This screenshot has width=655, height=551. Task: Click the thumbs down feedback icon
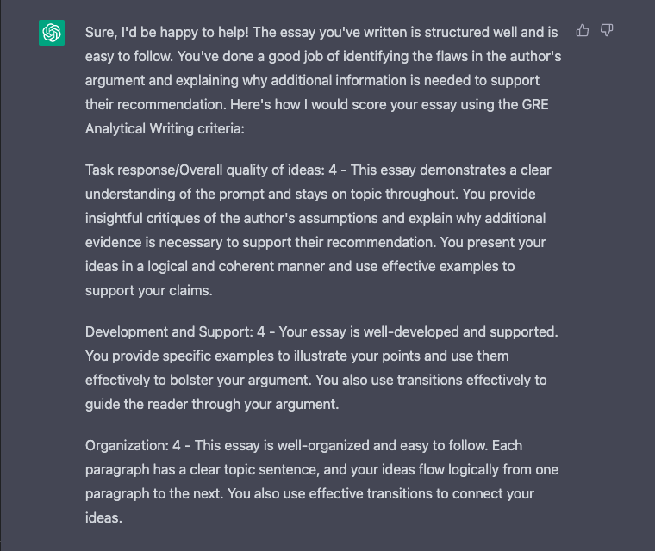click(607, 31)
